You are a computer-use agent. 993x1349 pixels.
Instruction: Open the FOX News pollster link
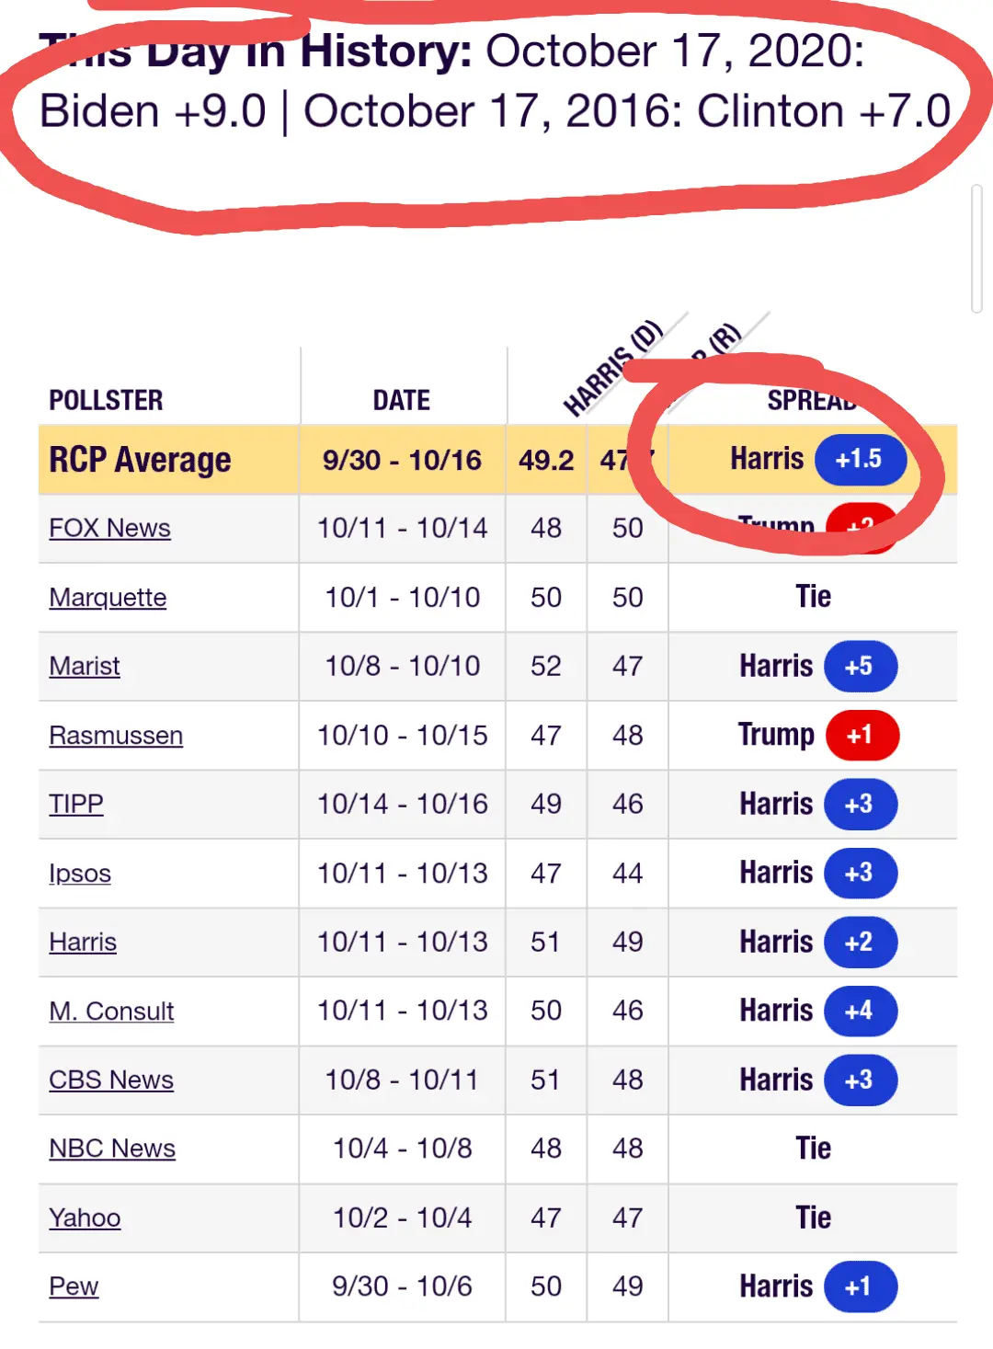(x=109, y=529)
